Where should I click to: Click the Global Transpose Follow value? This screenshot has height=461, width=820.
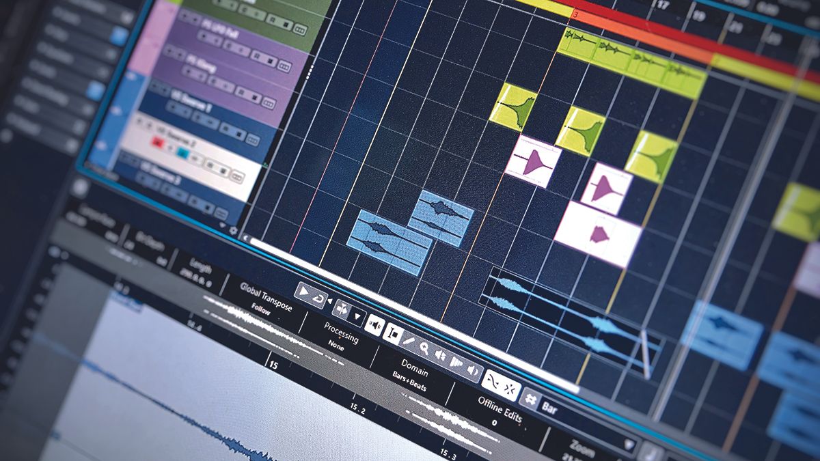[260, 311]
